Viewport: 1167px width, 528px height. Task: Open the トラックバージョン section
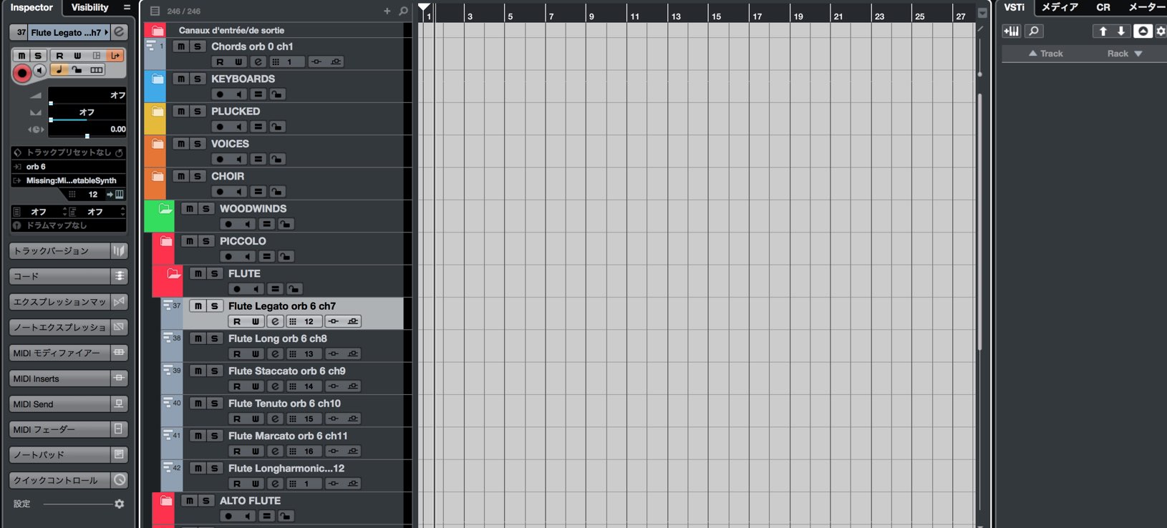(69, 251)
